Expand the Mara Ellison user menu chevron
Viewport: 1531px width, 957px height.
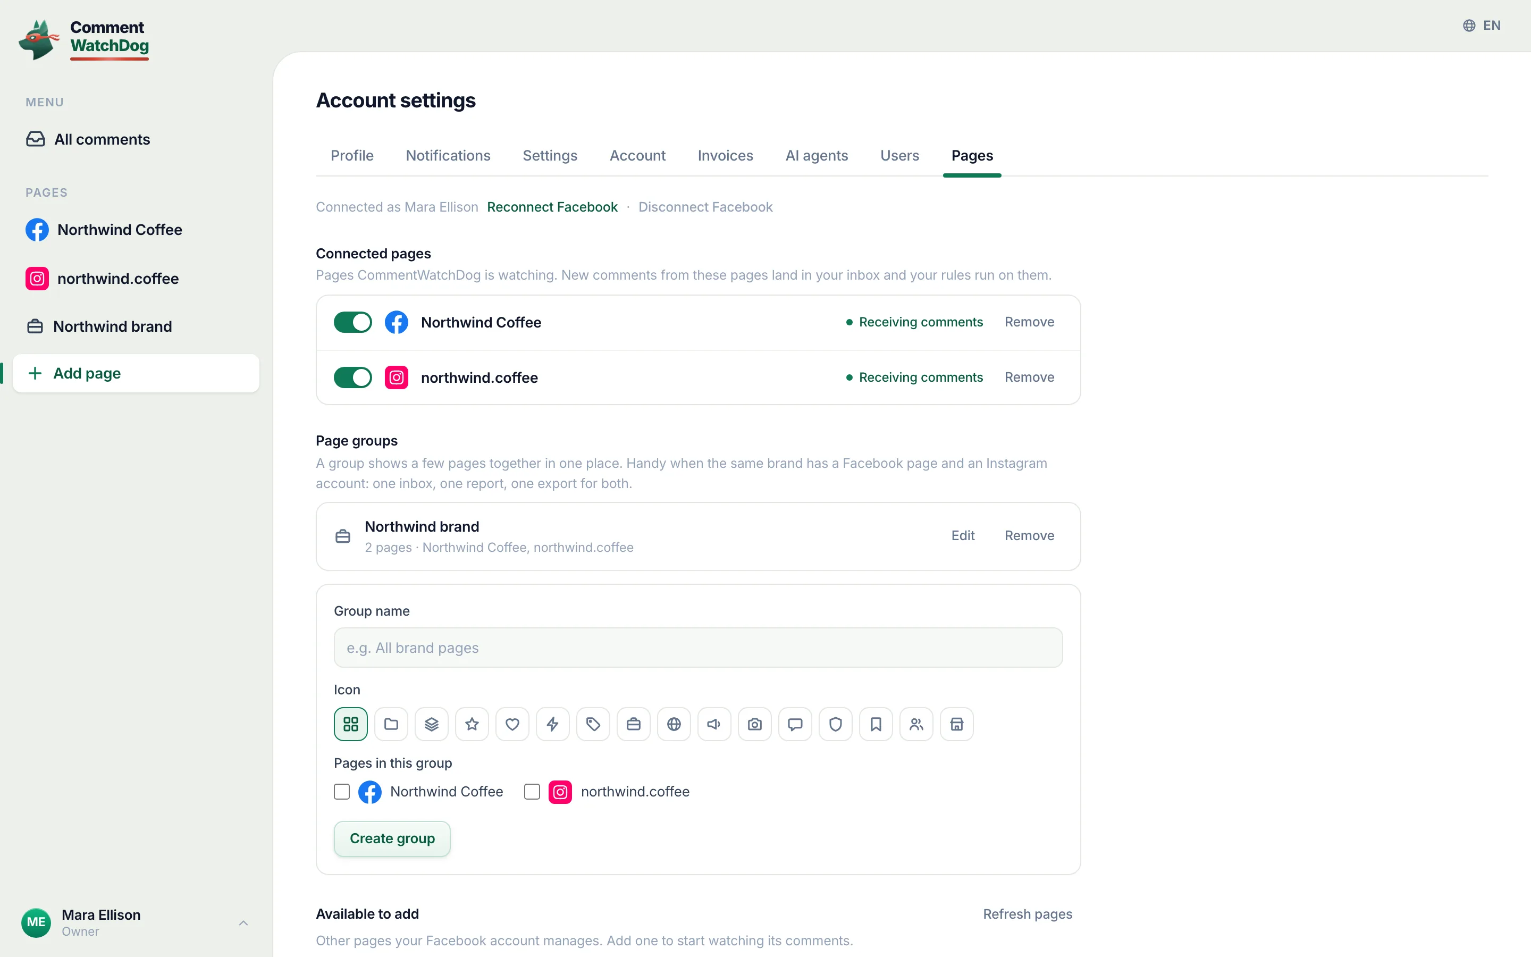(x=243, y=923)
